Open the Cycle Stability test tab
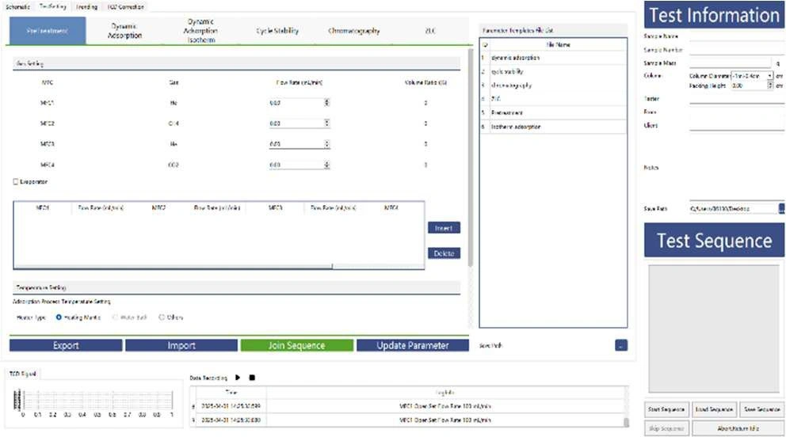The width and height of the screenshot is (786, 437). pos(277,31)
